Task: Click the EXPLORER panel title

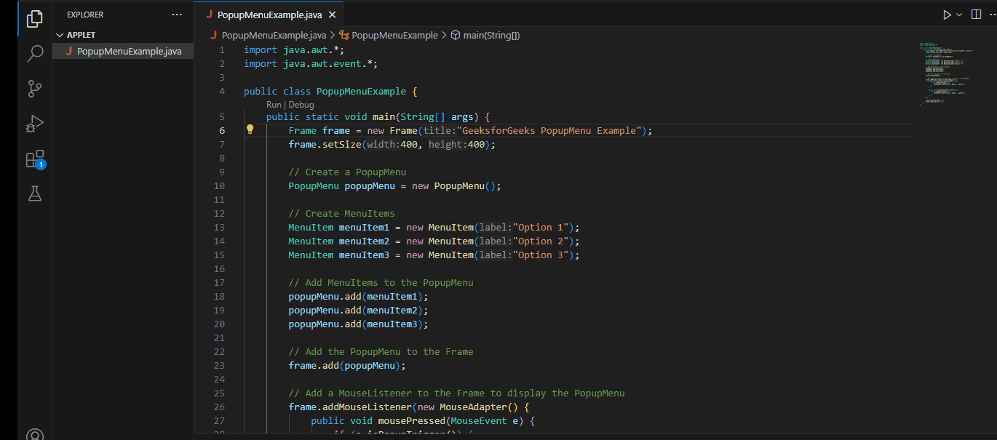Action: click(85, 15)
